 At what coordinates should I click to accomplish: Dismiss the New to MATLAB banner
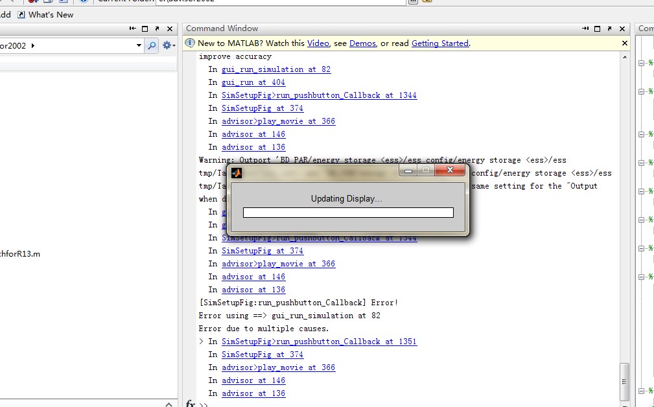624,43
